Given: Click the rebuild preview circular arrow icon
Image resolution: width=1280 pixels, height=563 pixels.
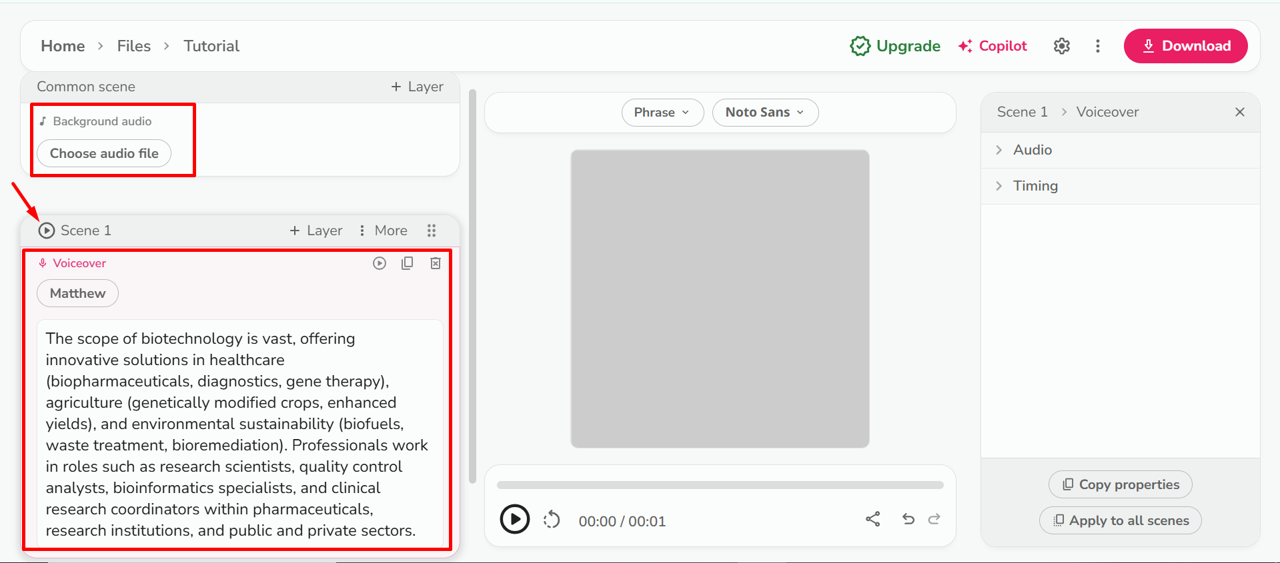Looking at the screenshot, I should click(x=552, y=520).
